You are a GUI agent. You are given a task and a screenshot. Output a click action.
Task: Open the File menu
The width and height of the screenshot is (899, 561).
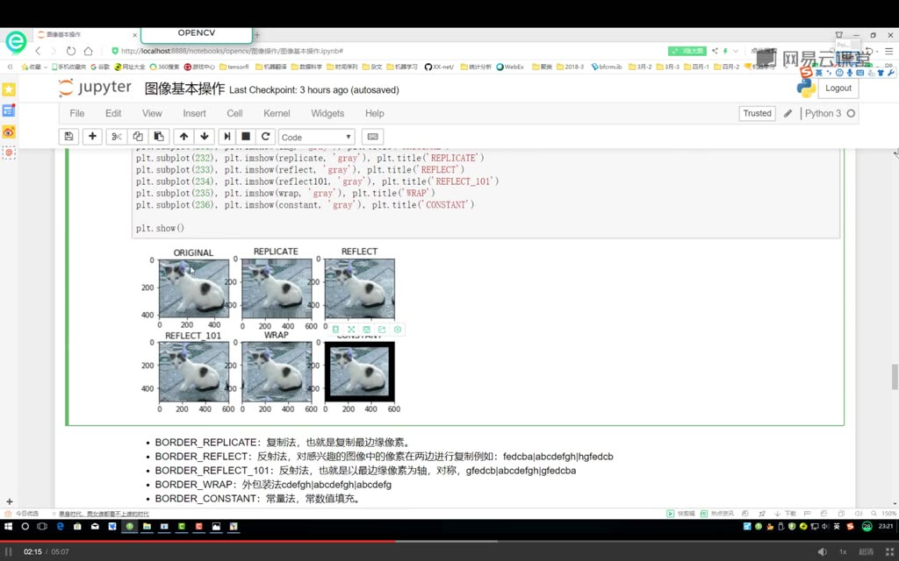click(x=77, y=113)
